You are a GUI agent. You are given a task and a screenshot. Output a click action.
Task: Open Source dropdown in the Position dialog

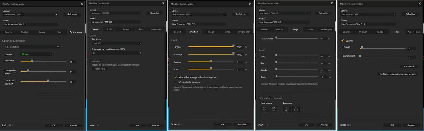point(199,15)
